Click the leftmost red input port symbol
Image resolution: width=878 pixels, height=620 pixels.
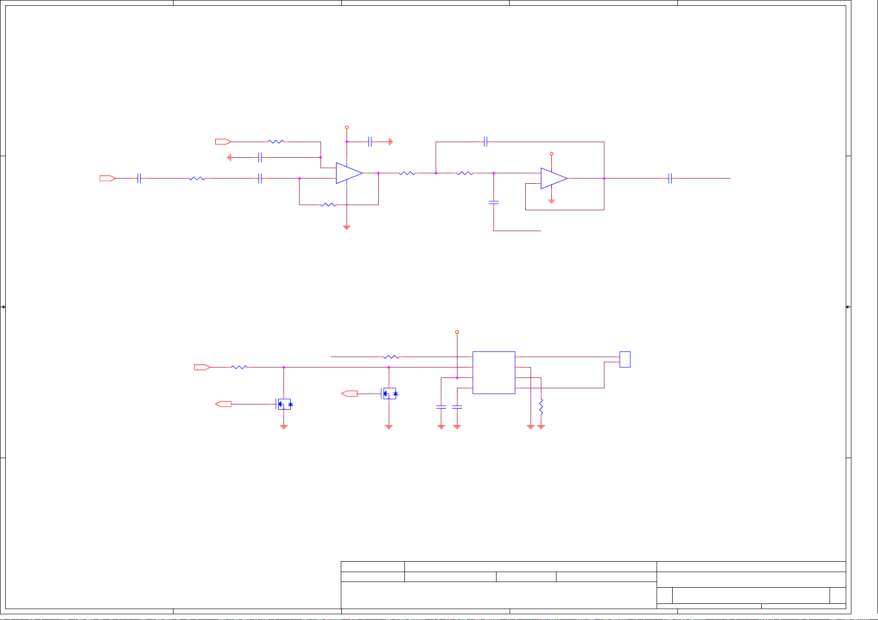click(x=107, y=179)
